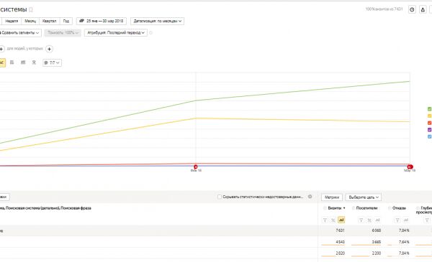Show Посетители column as percent
This screenshot has height=262, width=432.
tap(369, 220)
